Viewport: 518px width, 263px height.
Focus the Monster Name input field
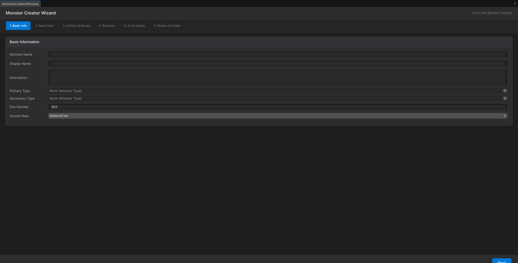pos(278,54)
